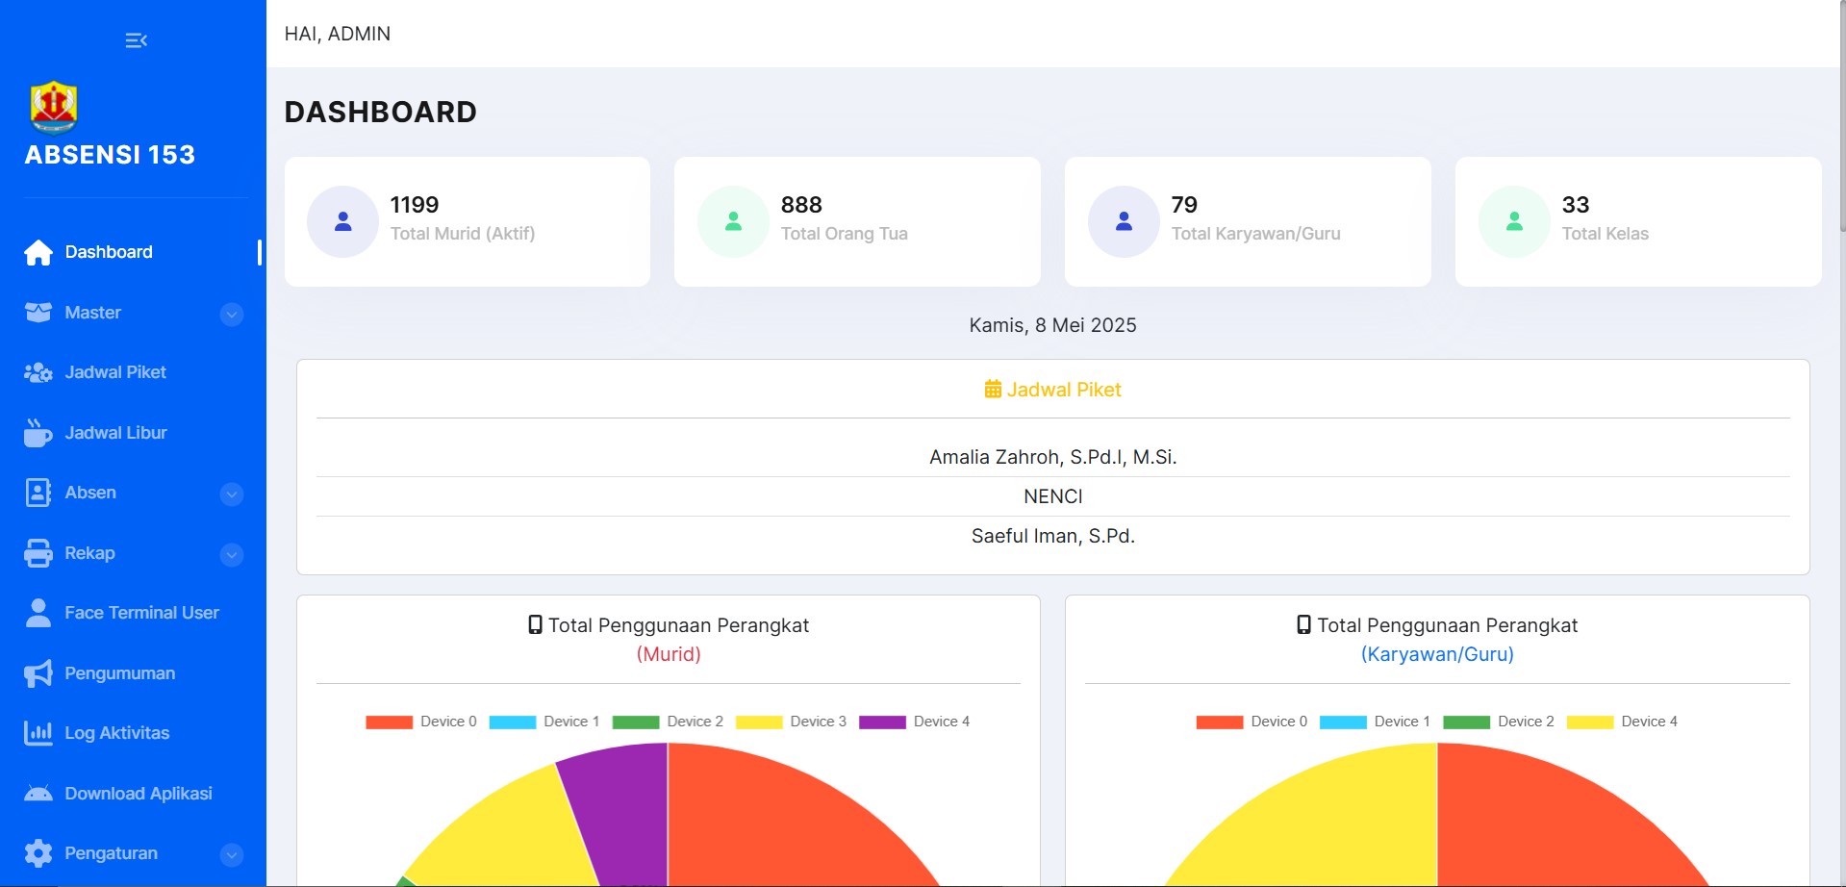
Task: Click the Jadwal Piket users-gear icon
Action: 38,373
